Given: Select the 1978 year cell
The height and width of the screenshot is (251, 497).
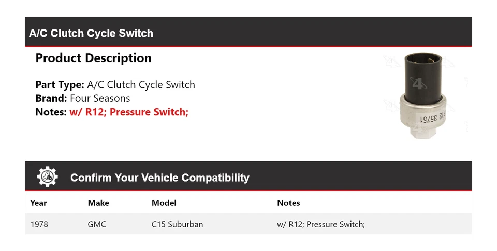Looking at the screenshot, I should (x=39, y=224).
